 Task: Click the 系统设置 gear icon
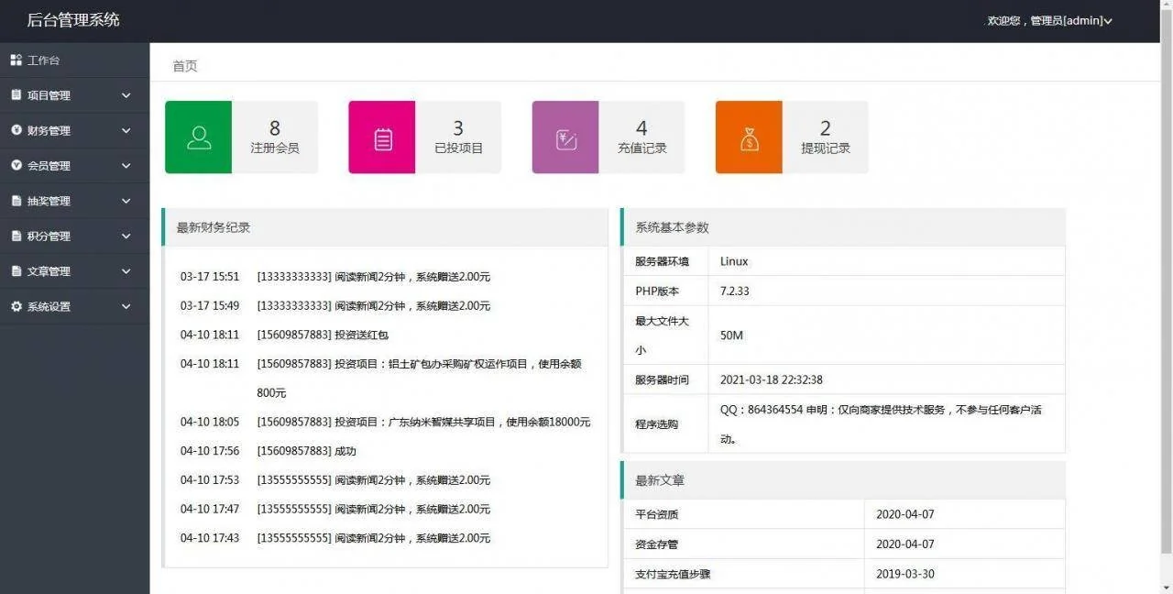(x=16, y=306)
